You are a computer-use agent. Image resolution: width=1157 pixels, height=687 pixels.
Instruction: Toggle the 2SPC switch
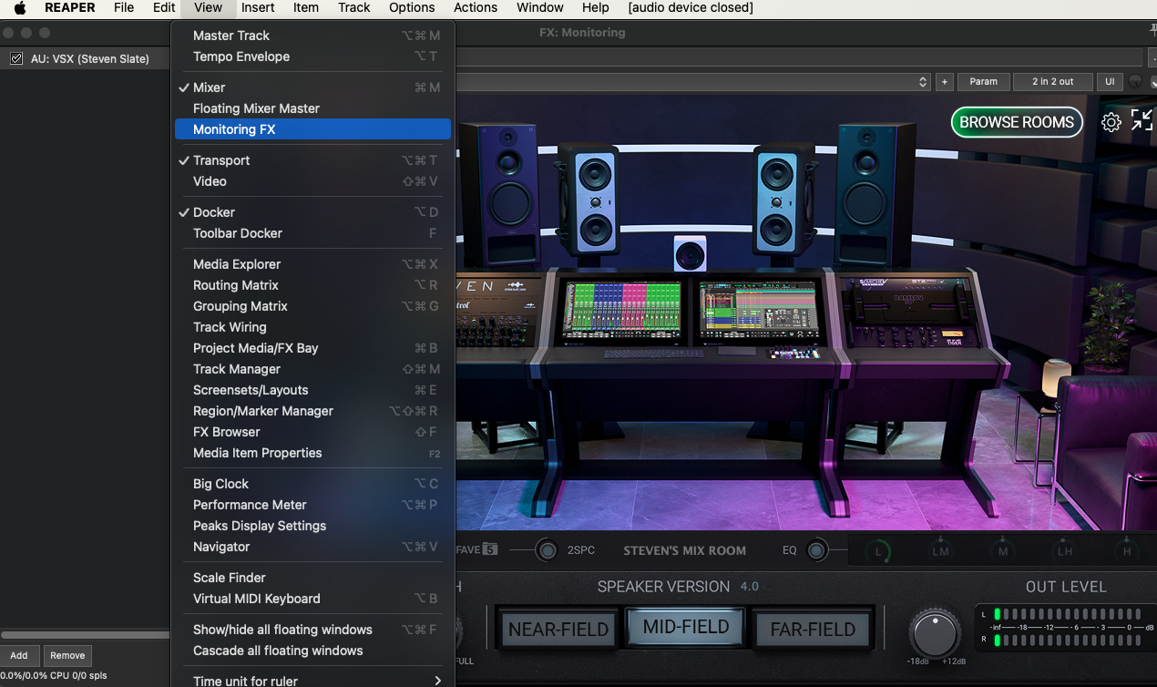click(x=547, y=550)
